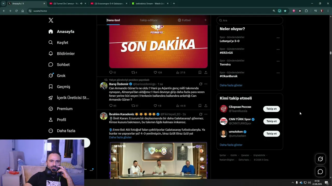332x186 pixels.
Task: Open options for the #OkanBuruk trend
Action: point(278,73)
